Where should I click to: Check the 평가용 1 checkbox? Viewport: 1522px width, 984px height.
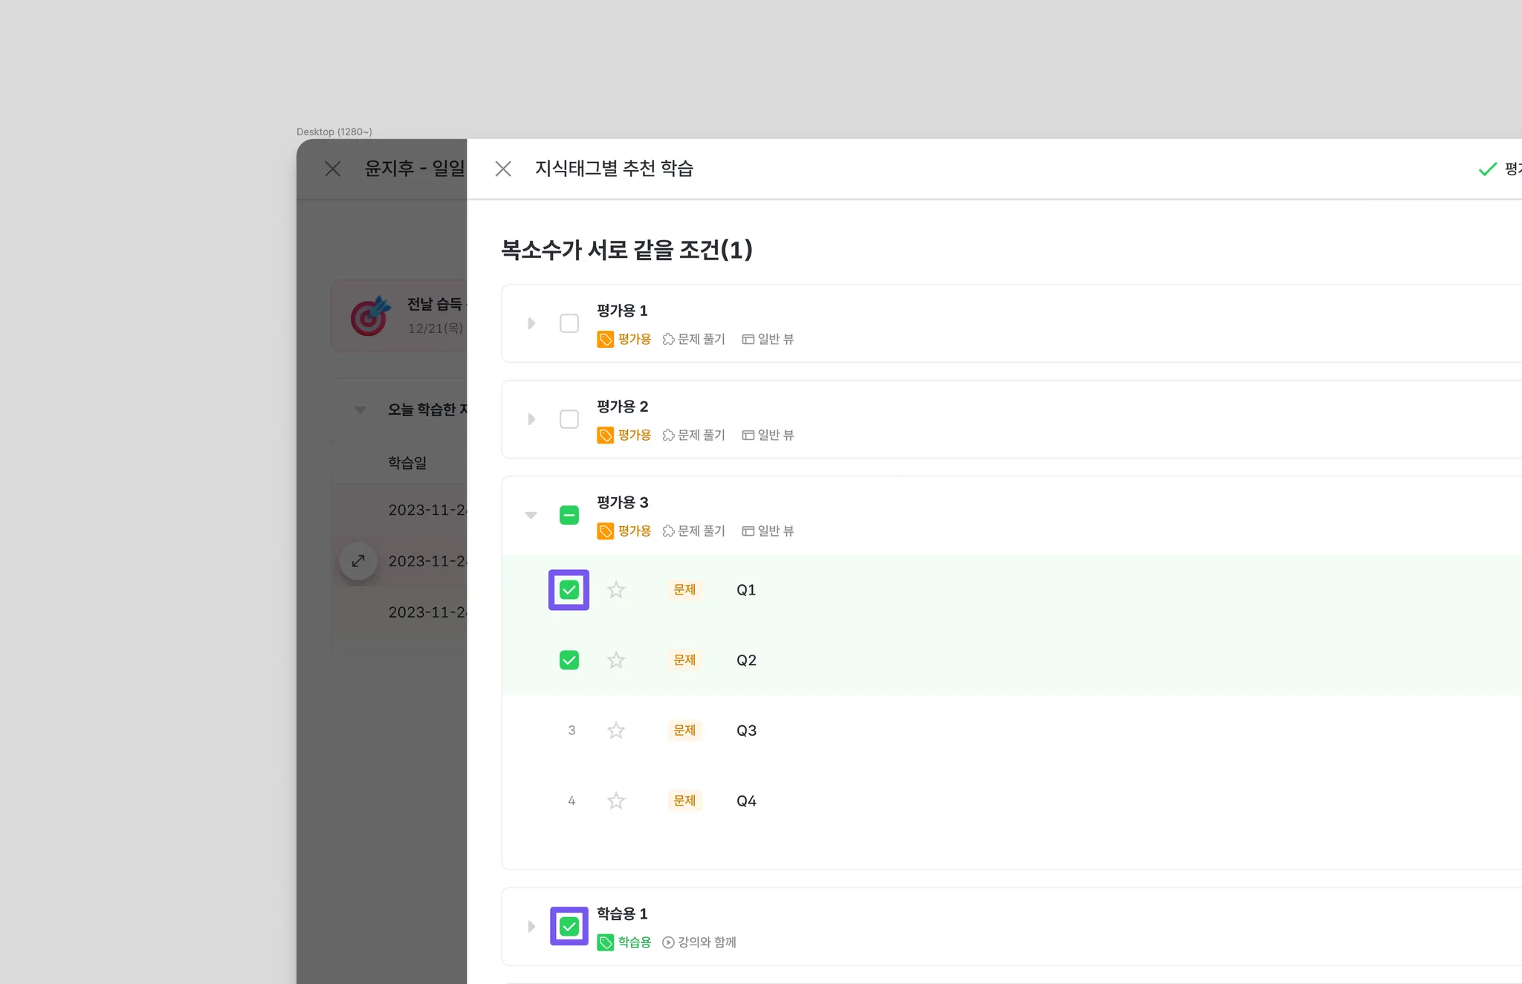pyautogui.click(x=569, y=323)
